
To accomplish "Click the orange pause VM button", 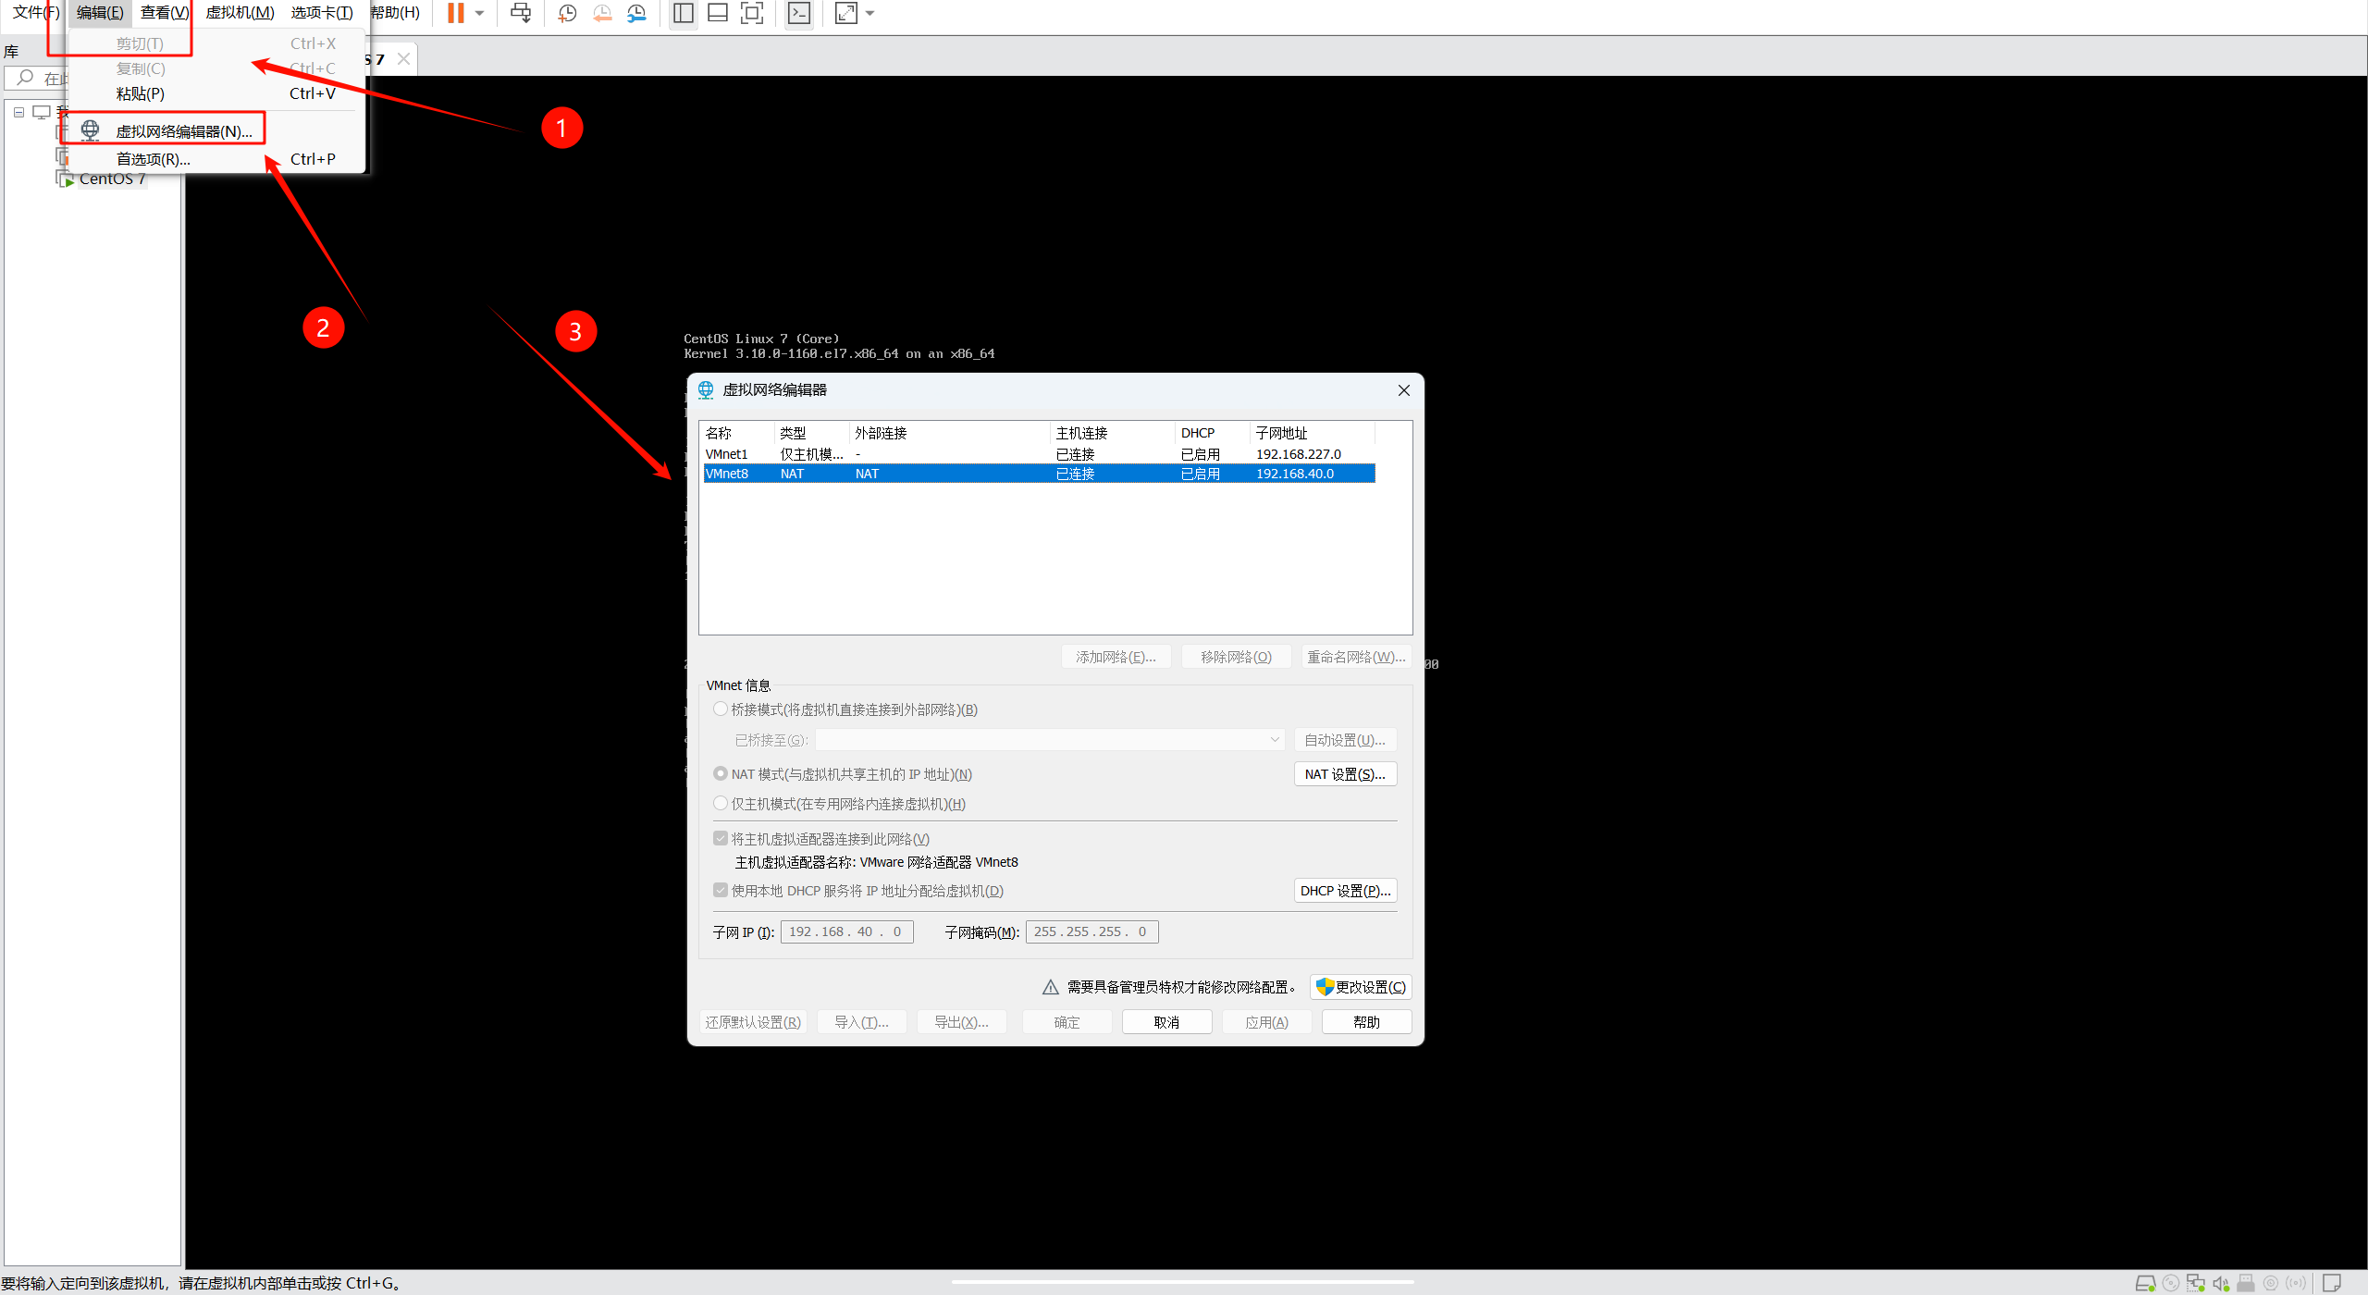I will pos(455,13).
